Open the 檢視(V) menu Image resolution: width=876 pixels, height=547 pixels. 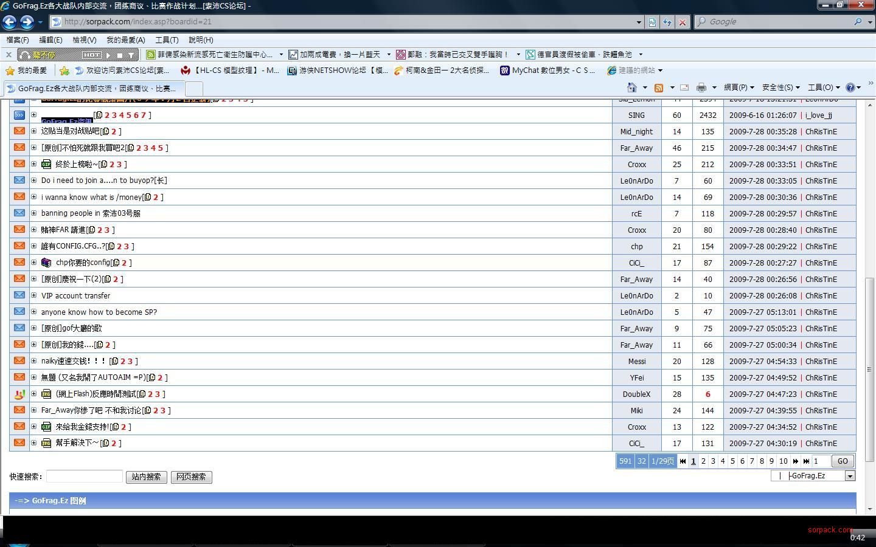point(84,40)
